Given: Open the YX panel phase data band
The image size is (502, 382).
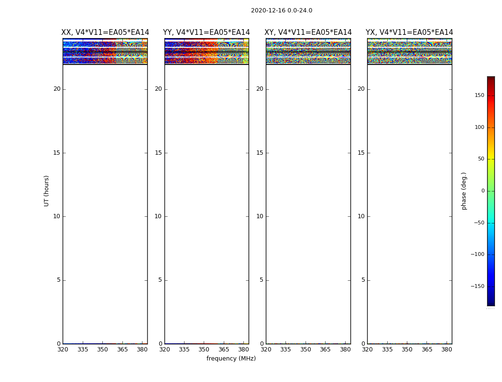Looking at the screenshot, I should (x=409, y=52).
